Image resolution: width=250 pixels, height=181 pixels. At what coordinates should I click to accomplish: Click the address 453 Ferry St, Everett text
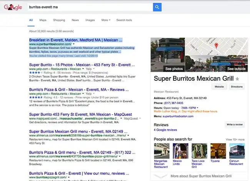coord(187,98)
